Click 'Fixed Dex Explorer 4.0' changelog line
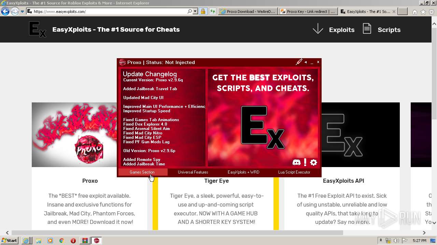Screen dimensions: 437x245 tap(145, 124)
